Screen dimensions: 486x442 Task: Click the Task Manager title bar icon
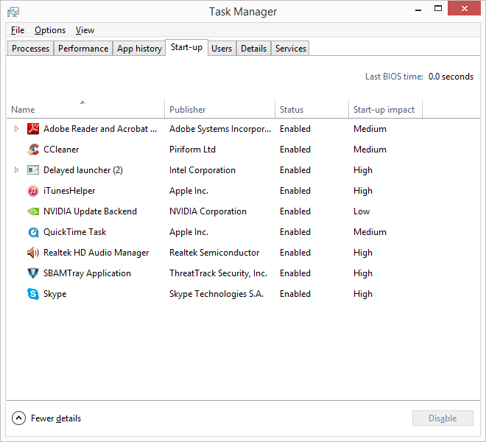coord(13,11)
